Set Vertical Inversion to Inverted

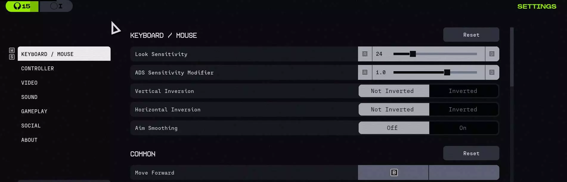coord(463,91)
